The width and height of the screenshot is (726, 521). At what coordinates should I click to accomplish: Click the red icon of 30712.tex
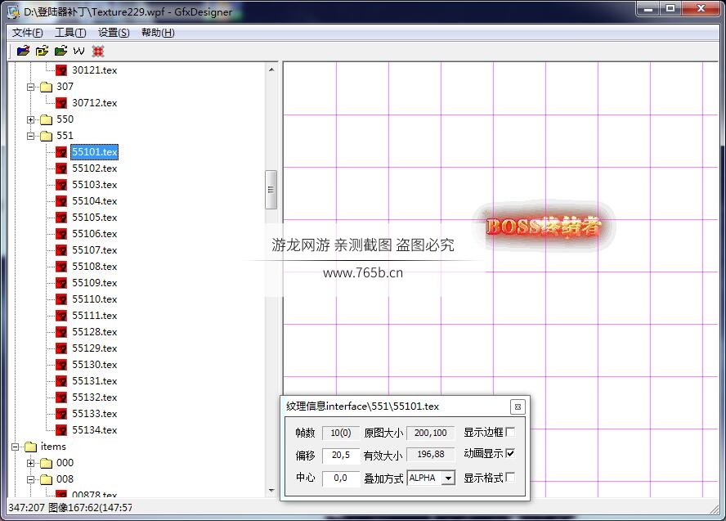coord(61,103)
